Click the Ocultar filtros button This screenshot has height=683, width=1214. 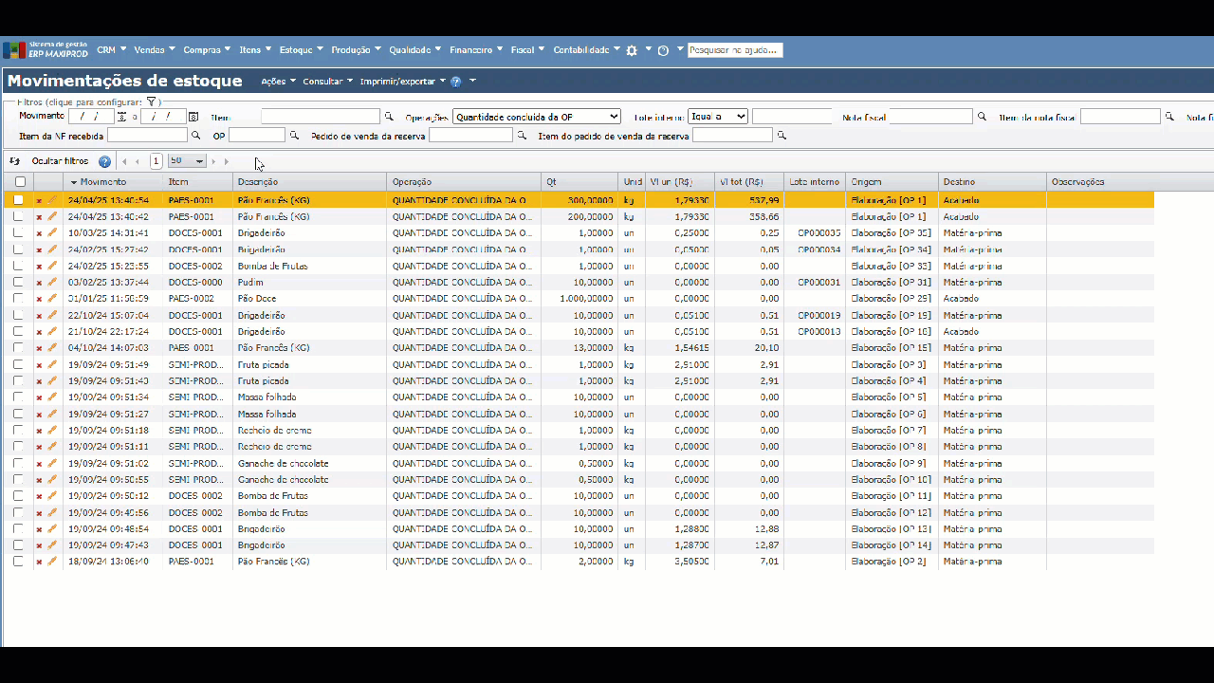pos(60,161)
